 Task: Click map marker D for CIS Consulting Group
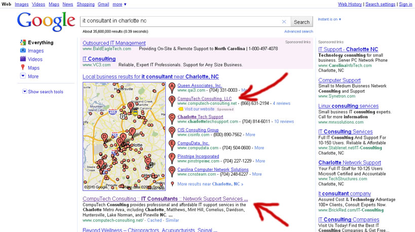click(x=172, y=132)
